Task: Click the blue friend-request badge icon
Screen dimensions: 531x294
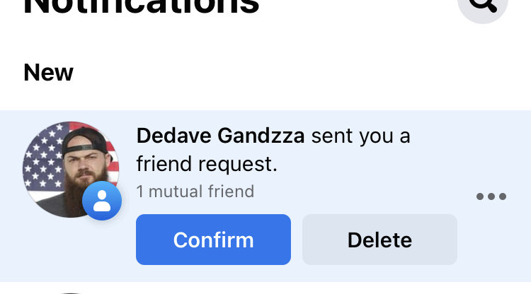Action: pyautogui.click(x=102, y=201)
